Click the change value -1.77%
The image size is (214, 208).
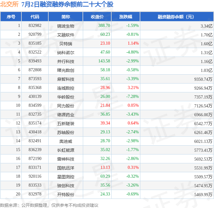(x=132, y=150)
